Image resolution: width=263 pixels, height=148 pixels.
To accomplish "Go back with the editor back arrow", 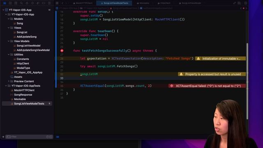I will 62,3.
